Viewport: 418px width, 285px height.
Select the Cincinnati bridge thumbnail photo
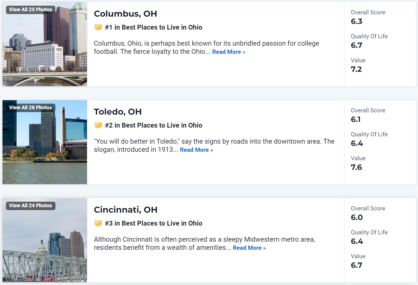coord(45,240)
